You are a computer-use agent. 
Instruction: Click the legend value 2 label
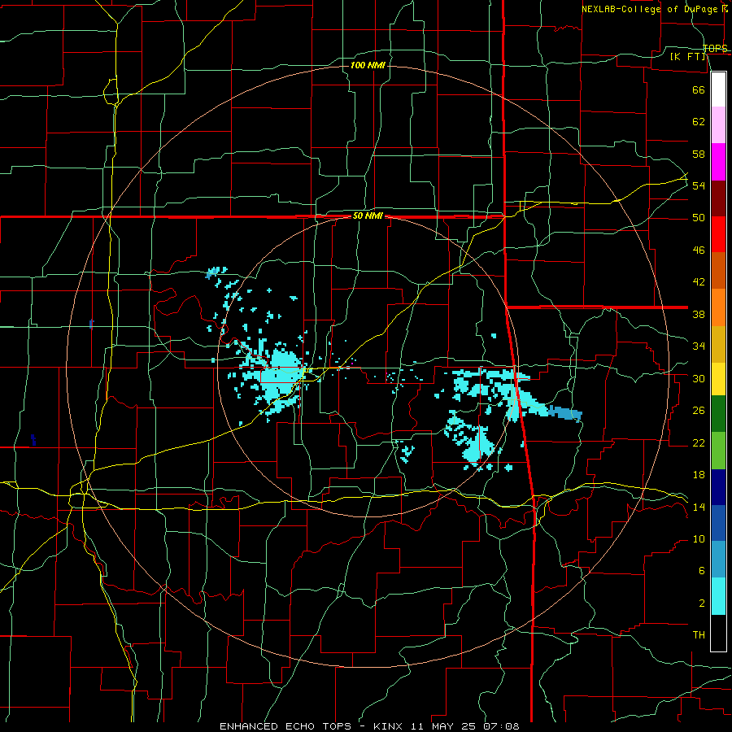click(702, 603)
